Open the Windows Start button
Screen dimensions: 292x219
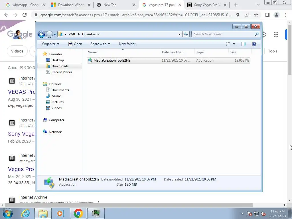click(x=8, y=213)
